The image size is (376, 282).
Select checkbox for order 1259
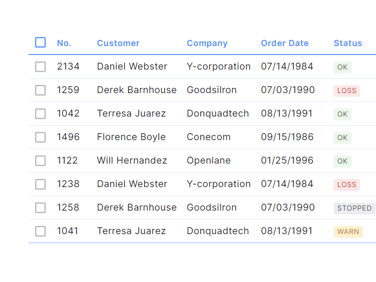pyautogui.click(x=40, y=90)
